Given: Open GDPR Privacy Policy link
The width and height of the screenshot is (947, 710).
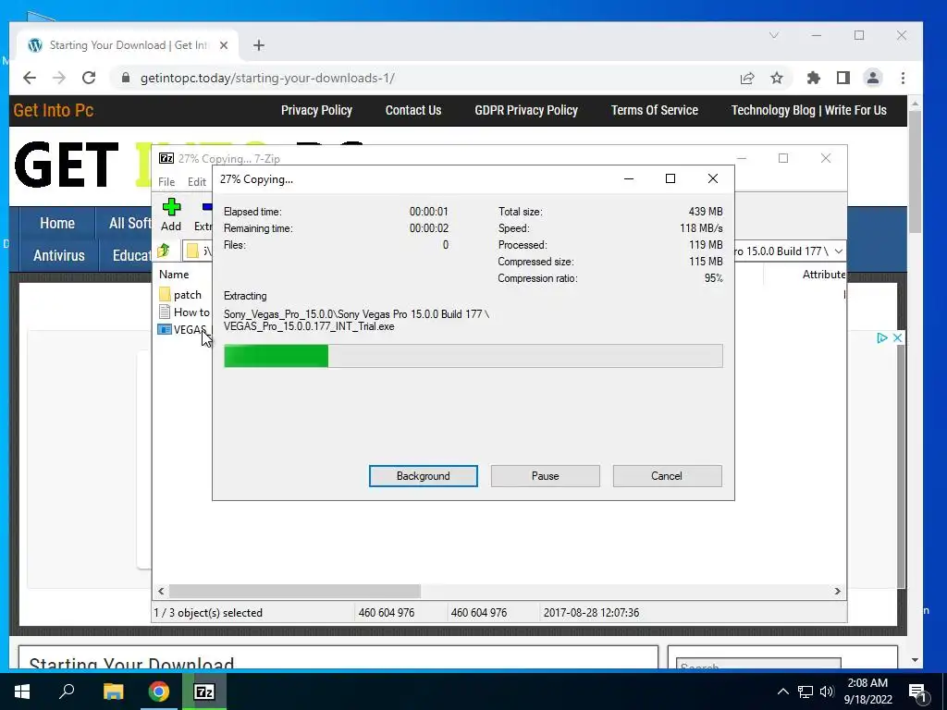Looking at the screenshot, I should 526,111.
